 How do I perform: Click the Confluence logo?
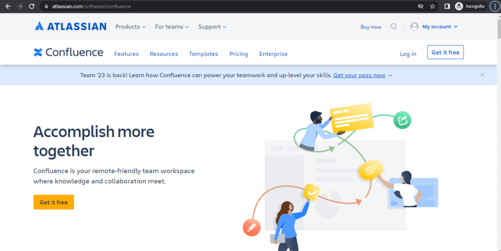(x=68, y=53)
